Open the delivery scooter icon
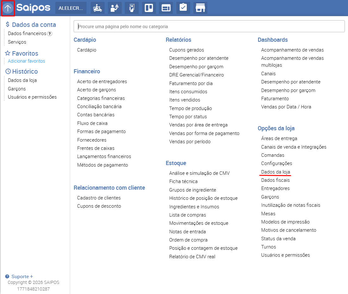The width and height of the screenshot is (348, 294). pyautogui.click(x=98, y=8)
